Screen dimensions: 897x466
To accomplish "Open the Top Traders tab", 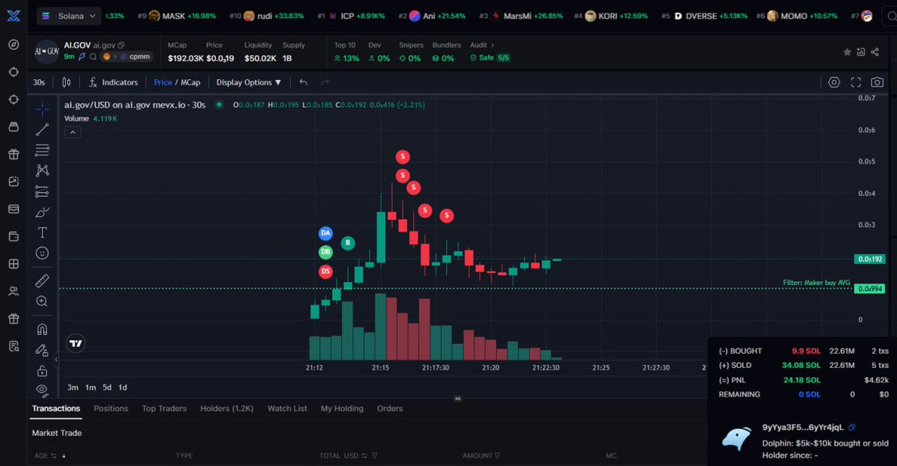I will point(164,408).
